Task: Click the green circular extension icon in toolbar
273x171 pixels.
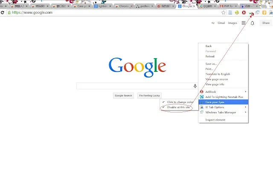Action: point(237,12)
